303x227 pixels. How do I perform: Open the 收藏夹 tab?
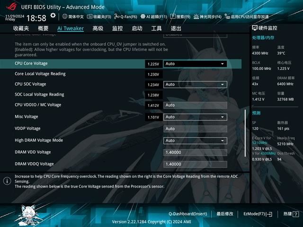[x=21, y=28]
